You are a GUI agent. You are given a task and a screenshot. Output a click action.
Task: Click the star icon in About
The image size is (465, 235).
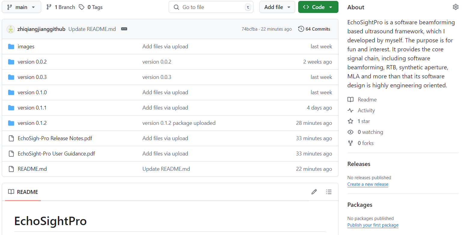coord(350,121)
